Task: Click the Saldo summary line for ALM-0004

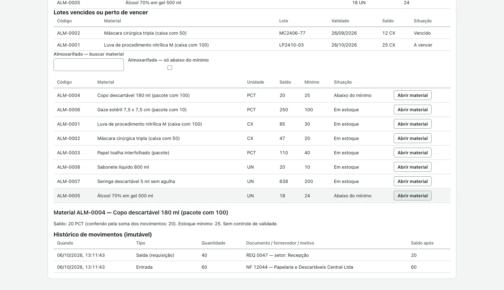Action: tap(166, 224)
